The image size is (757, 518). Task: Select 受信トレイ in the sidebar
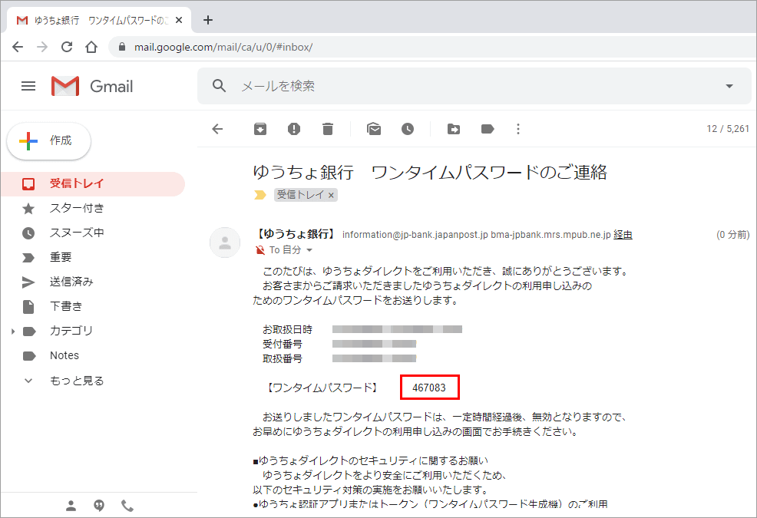tap(93, 183)
